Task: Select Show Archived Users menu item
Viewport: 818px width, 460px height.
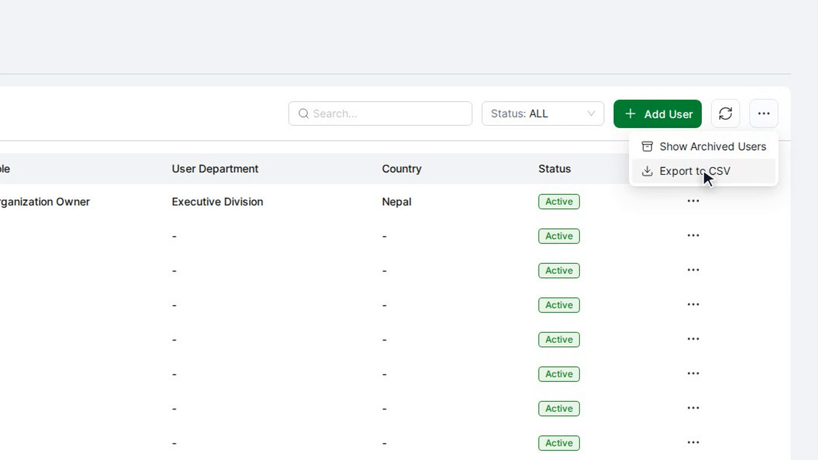Action: [703, 147]
